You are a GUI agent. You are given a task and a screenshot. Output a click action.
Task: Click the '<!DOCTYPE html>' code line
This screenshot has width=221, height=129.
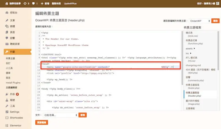pyautogui.click(x=51, y=55)
